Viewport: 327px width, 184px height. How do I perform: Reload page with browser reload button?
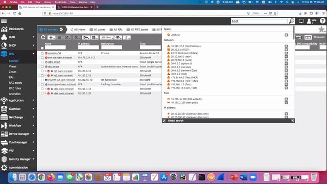pos(14,13)
